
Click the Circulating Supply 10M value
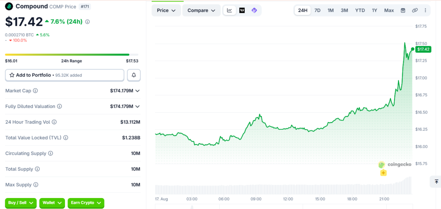click(x=136, y=154)
